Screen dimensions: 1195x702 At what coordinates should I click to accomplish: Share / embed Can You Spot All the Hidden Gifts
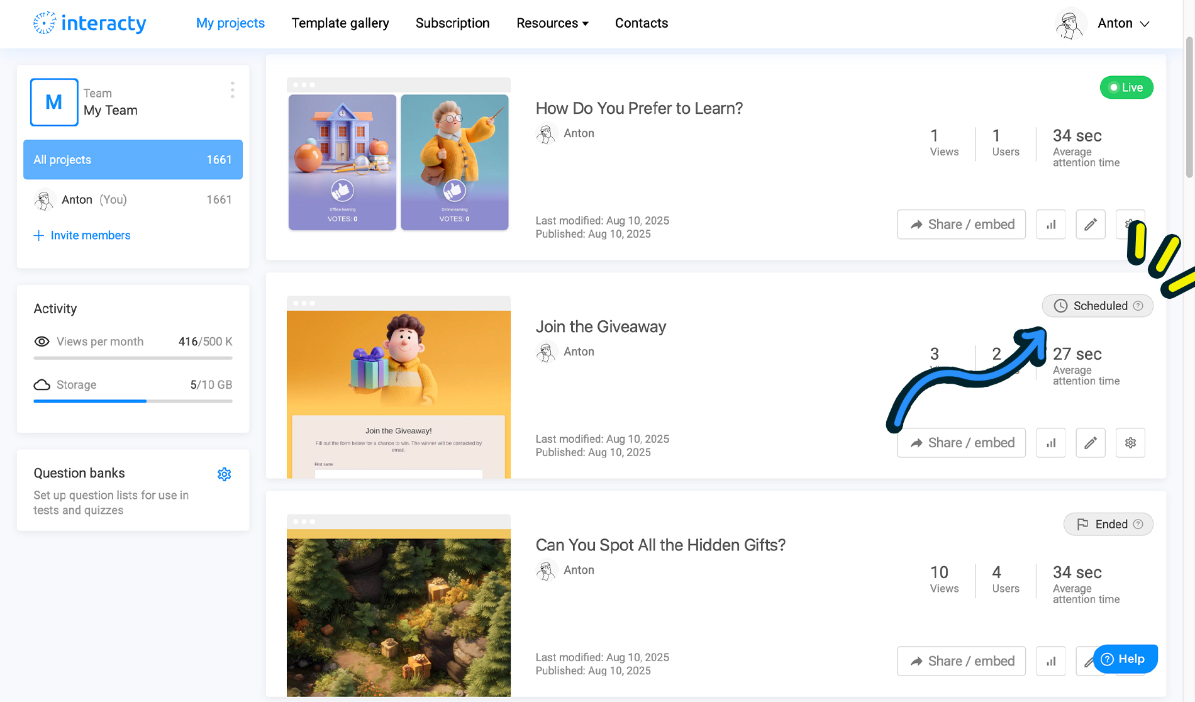961,661
